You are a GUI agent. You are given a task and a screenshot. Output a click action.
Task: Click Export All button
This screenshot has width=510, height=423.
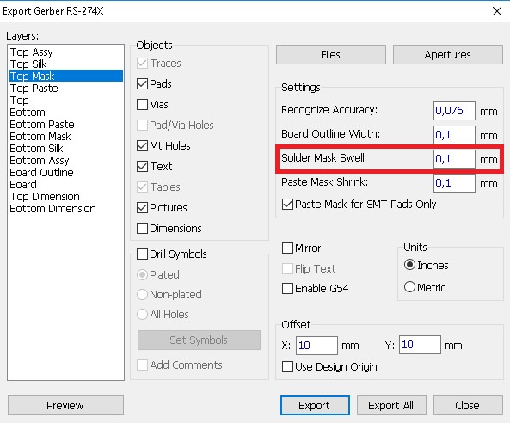(x=391, y=406)
